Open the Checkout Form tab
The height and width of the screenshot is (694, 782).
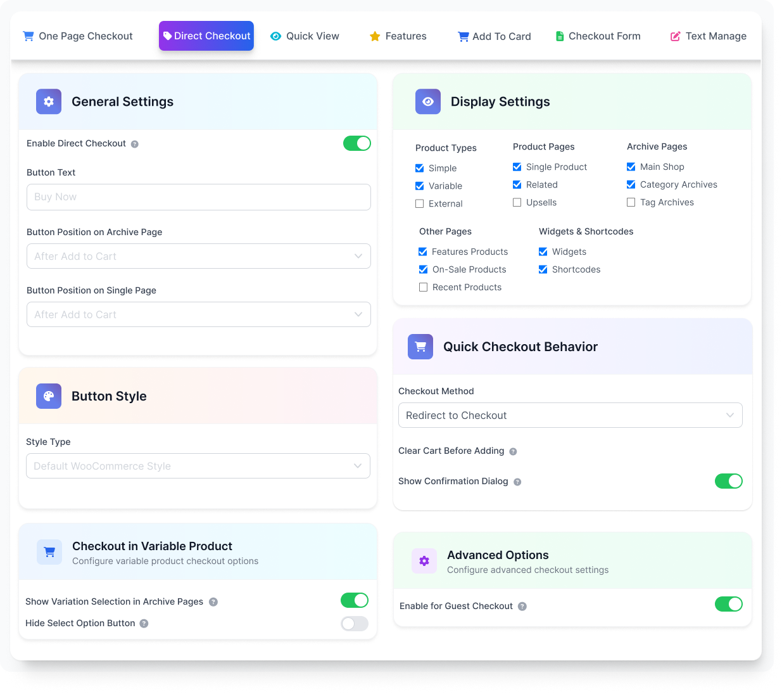(x=598, y=36)
